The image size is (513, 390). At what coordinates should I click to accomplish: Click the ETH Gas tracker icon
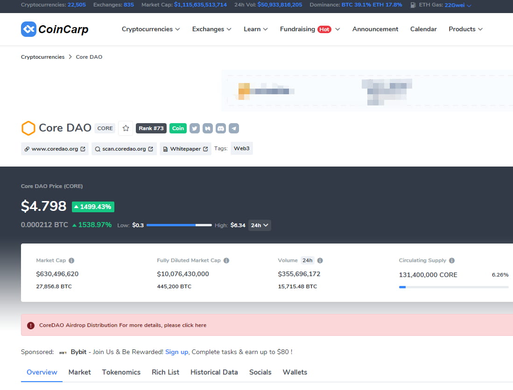(x=413, y=5)
